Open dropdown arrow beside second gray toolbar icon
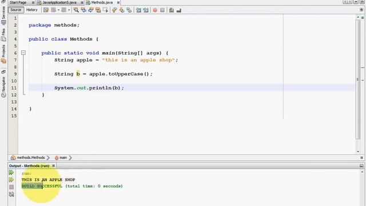 69,10
